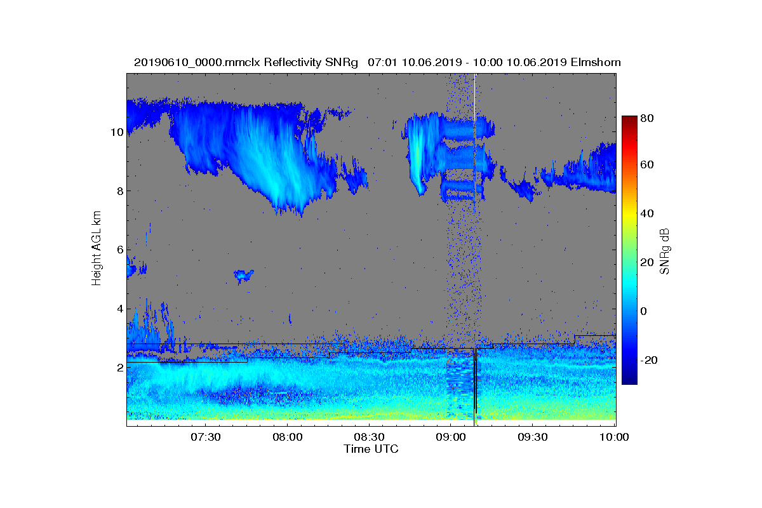
Task: Click the 09:00 time axis label
Action: coord(451,437)
